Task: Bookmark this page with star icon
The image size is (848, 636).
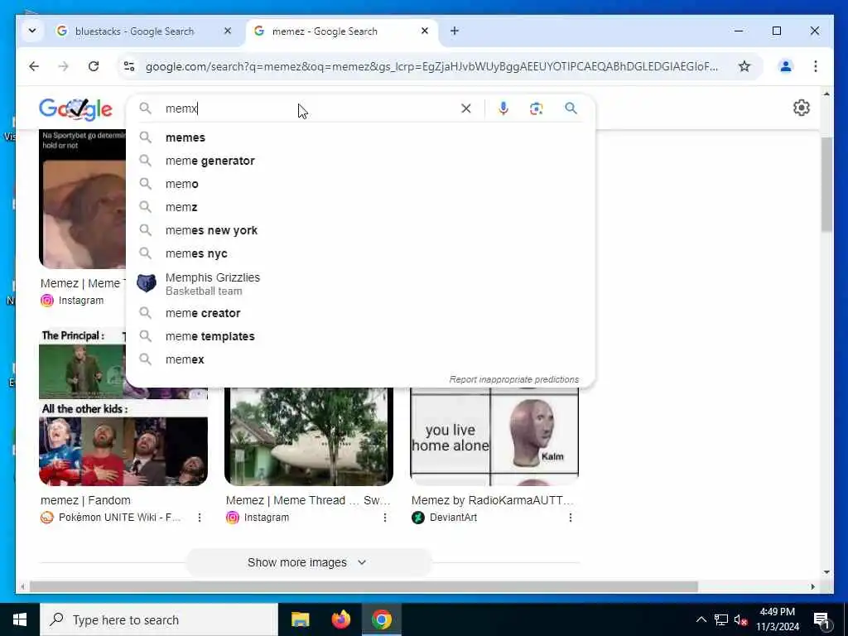Action: 744,66
